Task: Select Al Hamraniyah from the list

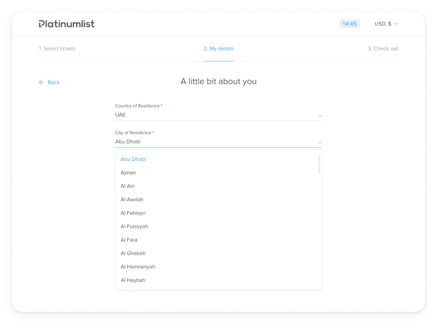Action: pos(138,267)
